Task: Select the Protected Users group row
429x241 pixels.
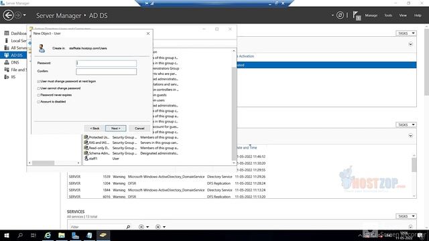Action: tap(131, 137)
